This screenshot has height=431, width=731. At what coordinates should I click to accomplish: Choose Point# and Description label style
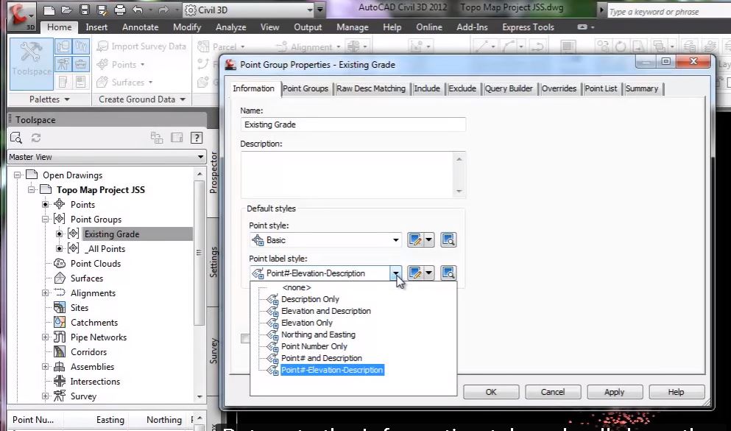pyautogui.click(x=322, y=358)
